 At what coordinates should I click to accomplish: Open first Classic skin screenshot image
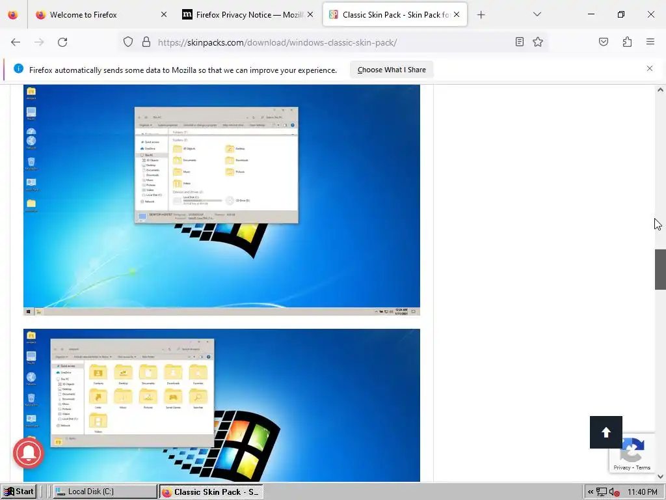pyautogui.click(x=222, y=200)
